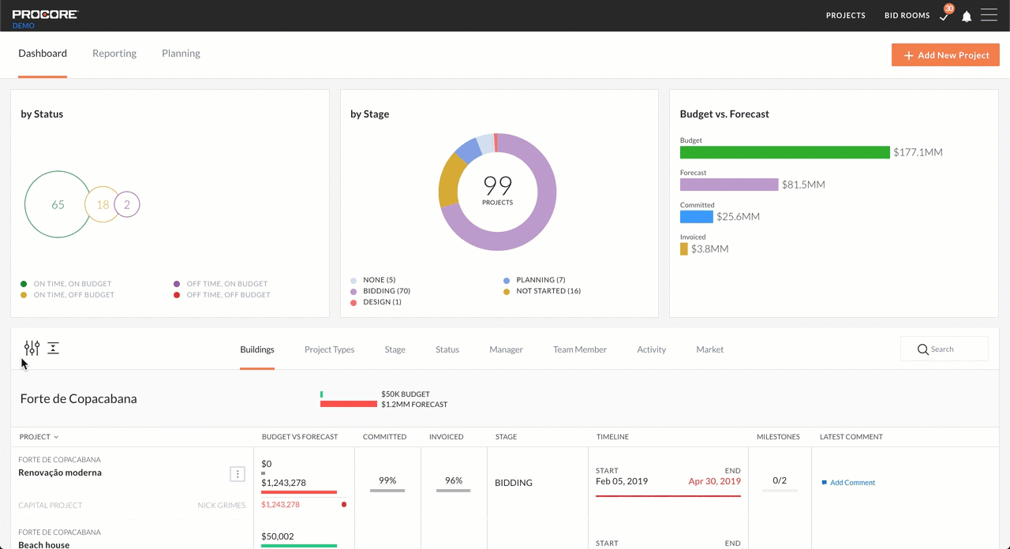Image resolution: width=1010 pixels, height=549 pixels.
Task: Switch to the Reporting tab
Action: point(114,53)
